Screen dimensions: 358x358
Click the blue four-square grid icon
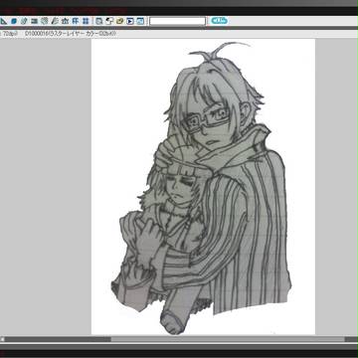(x=86, y=21)
